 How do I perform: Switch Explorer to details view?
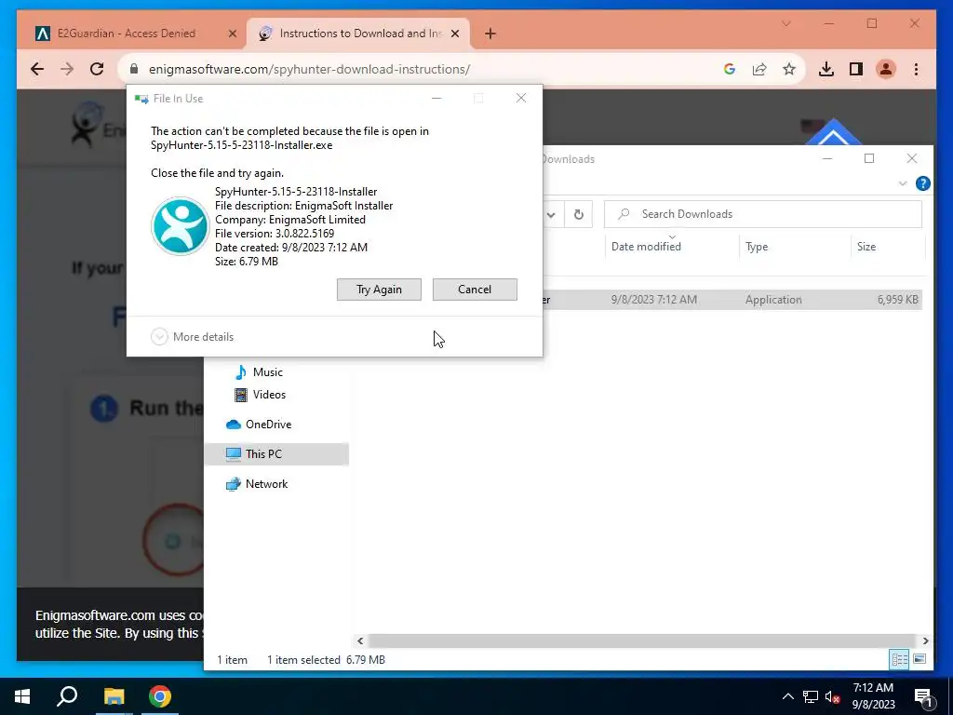[900, 659]
